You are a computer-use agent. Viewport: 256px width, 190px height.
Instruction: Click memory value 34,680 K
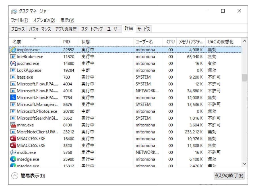coord(195,91)
